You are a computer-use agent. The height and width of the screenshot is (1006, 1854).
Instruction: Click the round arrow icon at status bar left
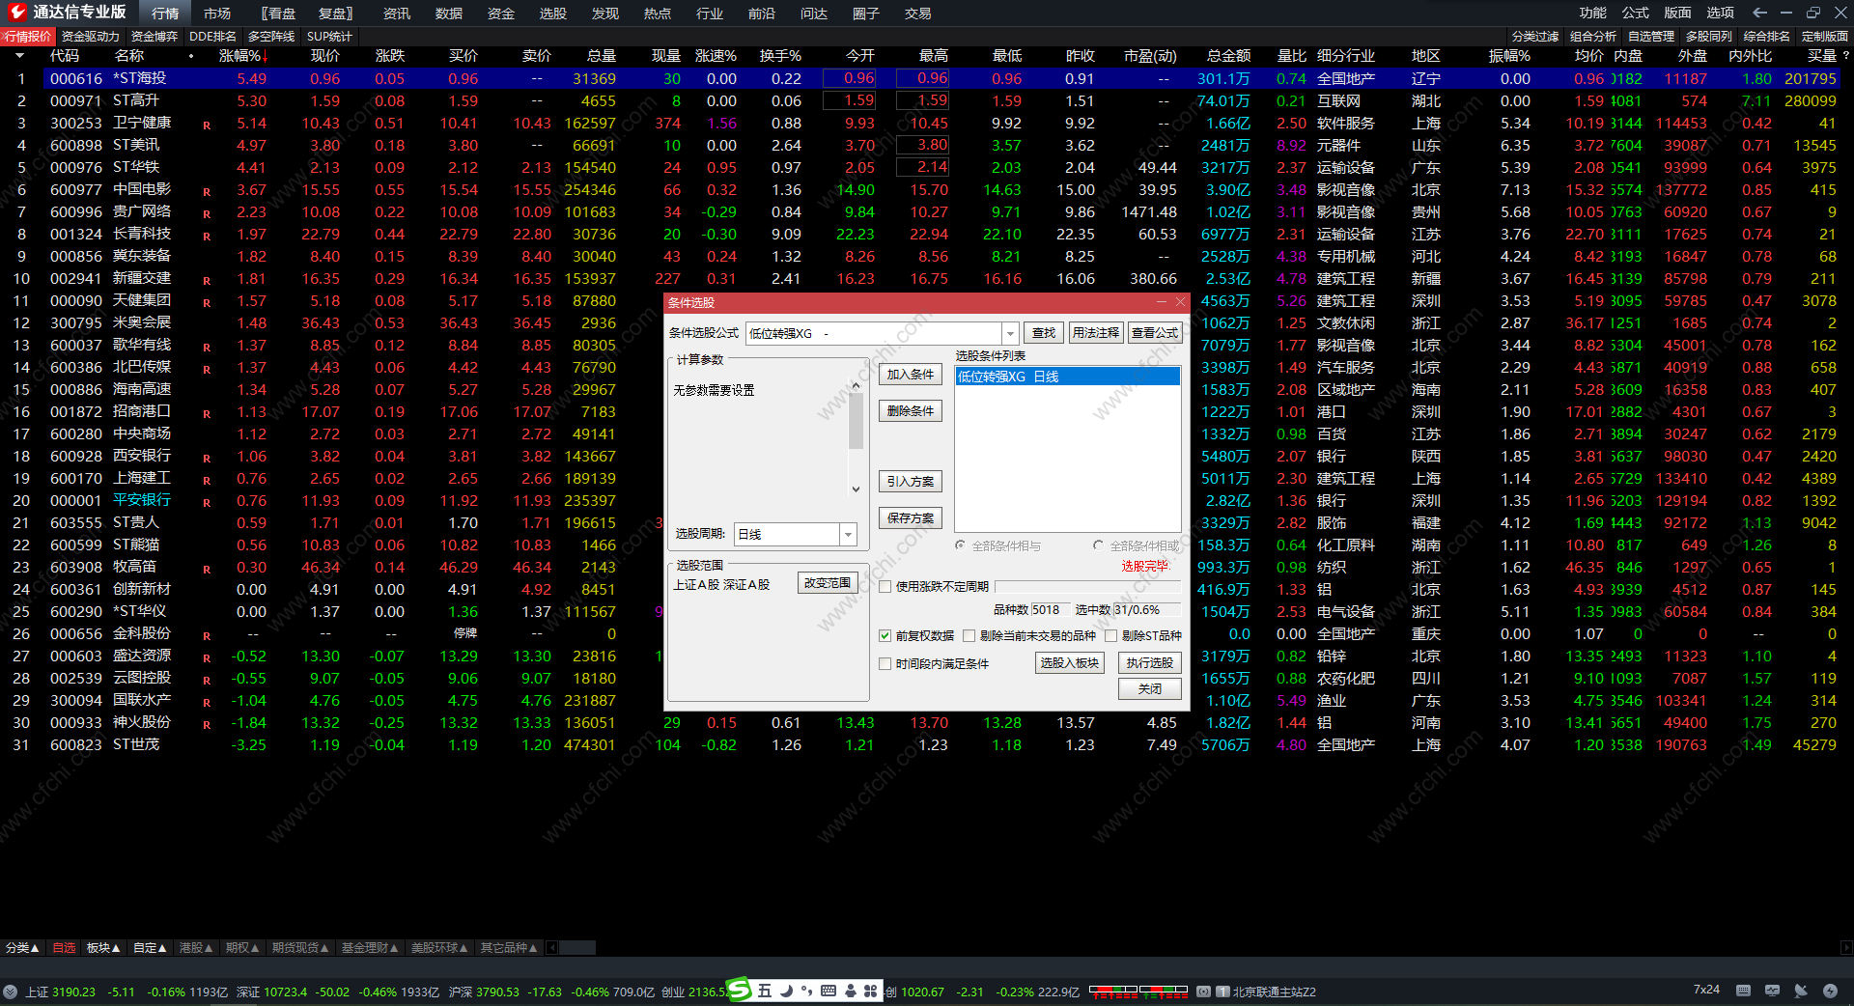11,992
